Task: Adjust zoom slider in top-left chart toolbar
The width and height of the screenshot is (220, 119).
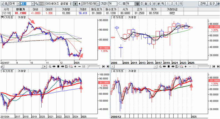Action: 94,67
